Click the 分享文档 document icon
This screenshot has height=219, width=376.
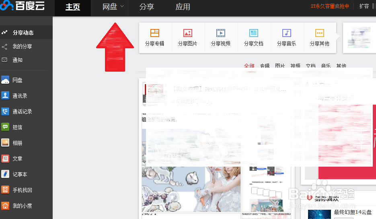tap(254, 33)
